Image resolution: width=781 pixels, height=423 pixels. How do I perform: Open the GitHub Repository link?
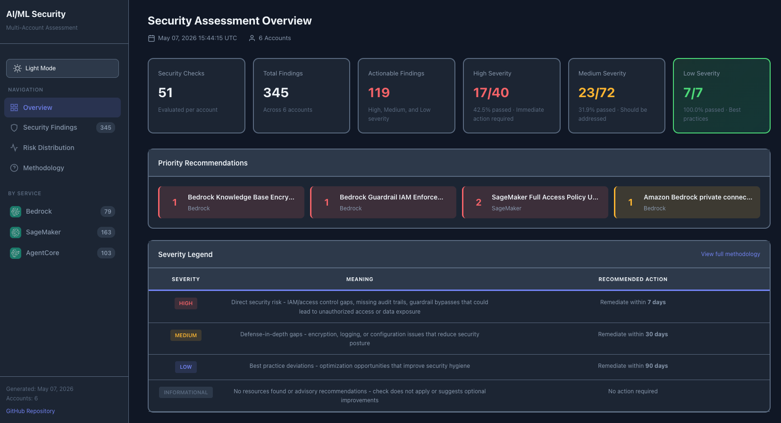(31, 411)
